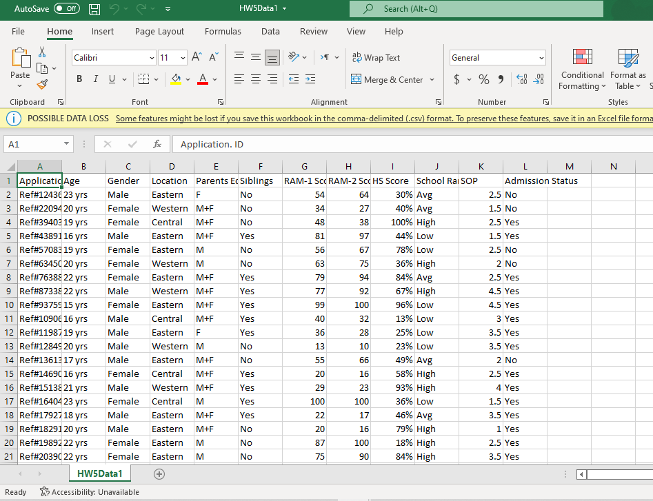Switch to the Page Layout tab

coord(159,31)
